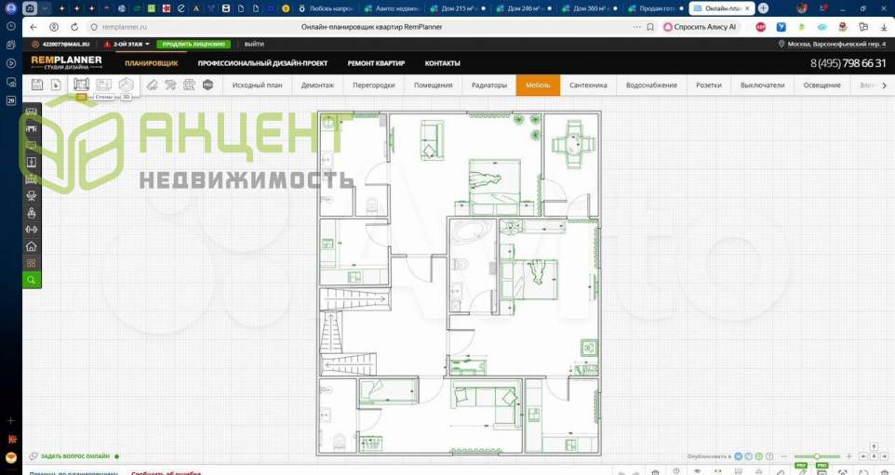Open the office chair furniture category
Screen dimensions: 895x475
click(x=32, y=196)
